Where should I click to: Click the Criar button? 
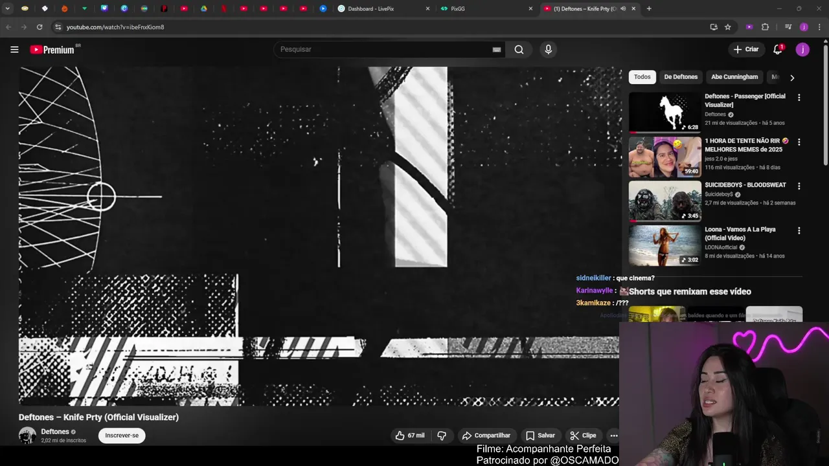click(746, 49)
